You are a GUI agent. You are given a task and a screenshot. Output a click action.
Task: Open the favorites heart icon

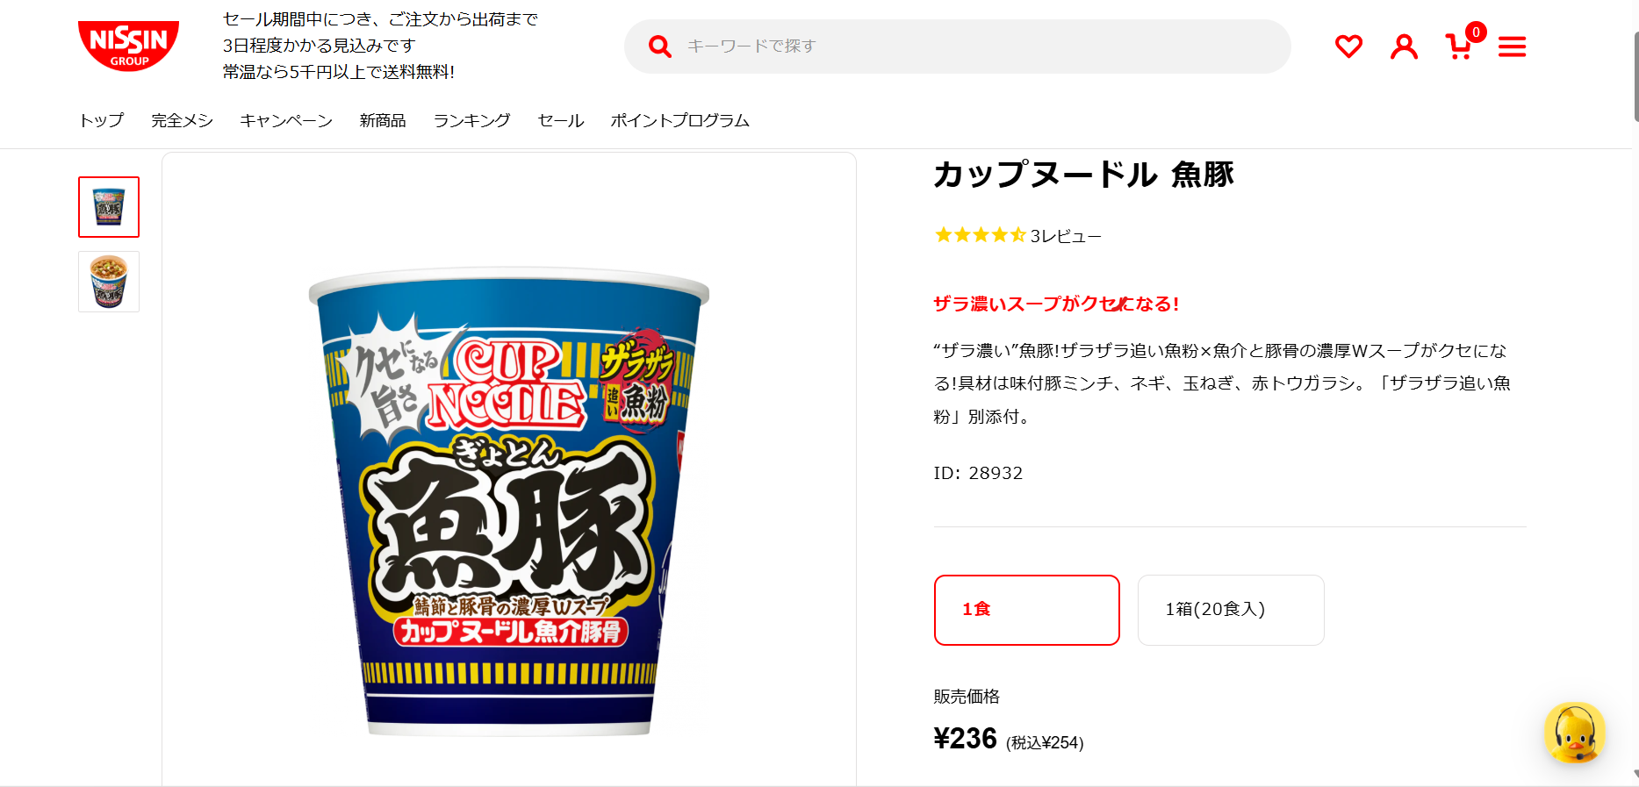pyautogui.click(x=1348, y=47)
